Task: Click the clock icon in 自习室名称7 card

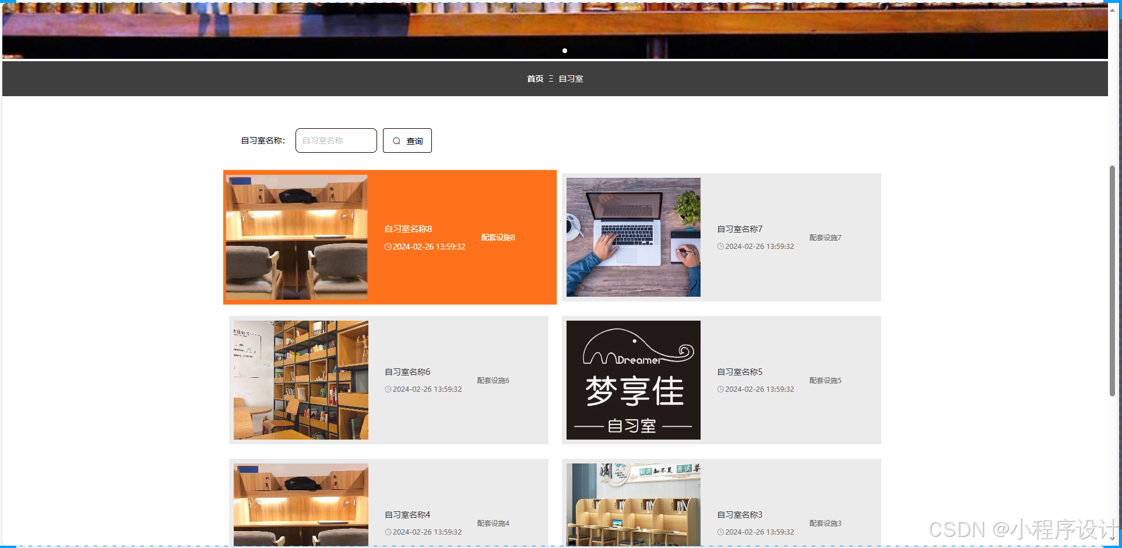Action: tap(720, 247)
